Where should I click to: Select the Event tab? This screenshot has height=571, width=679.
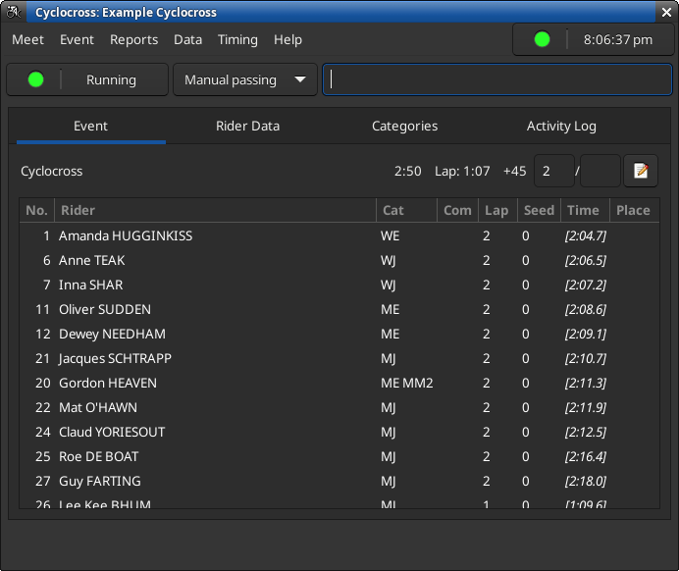(x=90, y=126)
